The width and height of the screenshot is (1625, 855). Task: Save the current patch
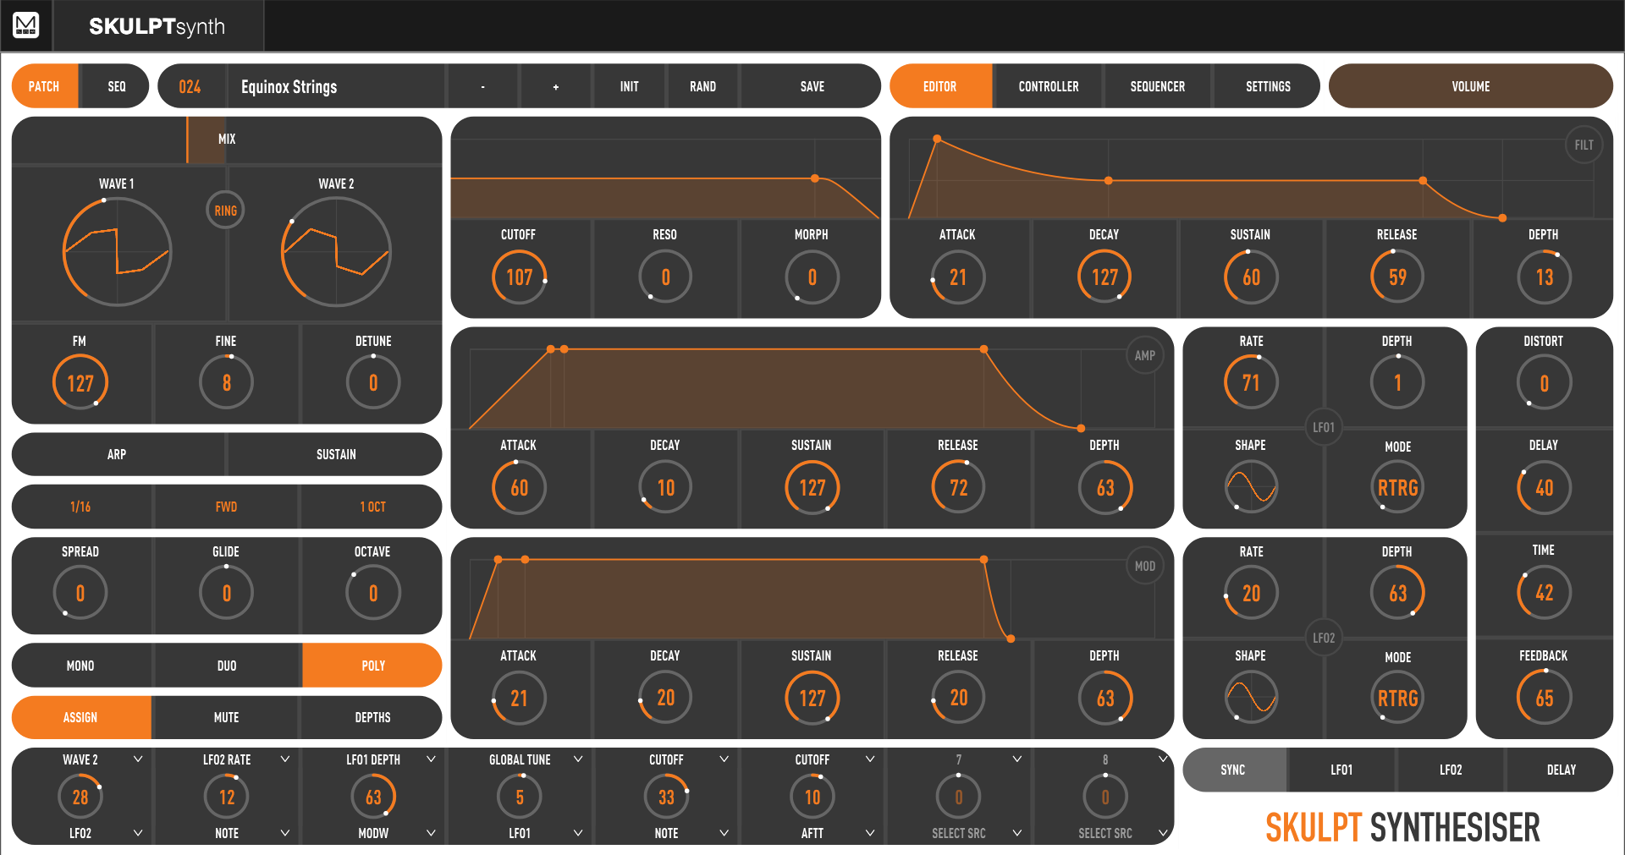(812, 86)
